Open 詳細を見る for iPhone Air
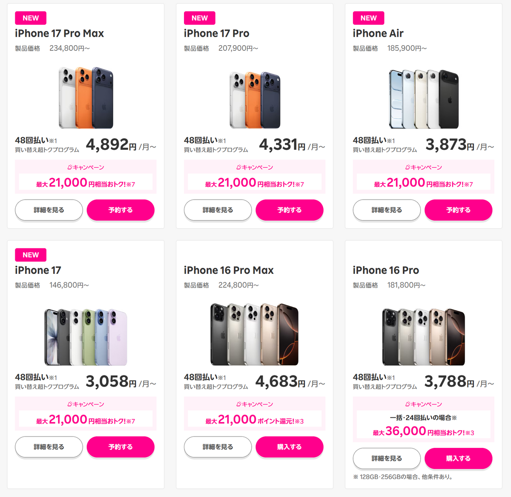 (x=387, y=210)
